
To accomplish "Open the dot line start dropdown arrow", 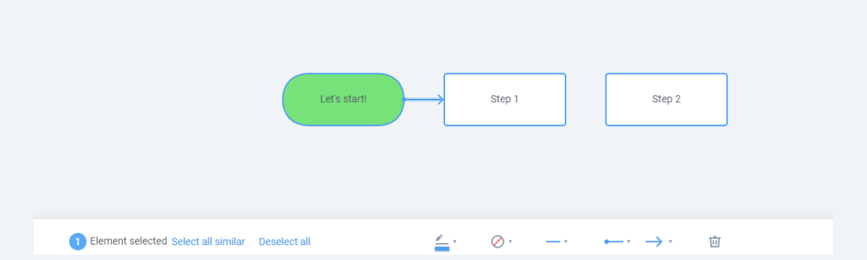I will [x=629, y=242].
